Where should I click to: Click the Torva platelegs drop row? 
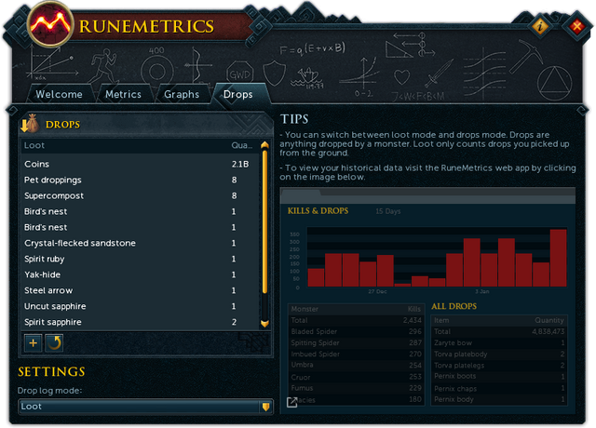pos(499,365)
